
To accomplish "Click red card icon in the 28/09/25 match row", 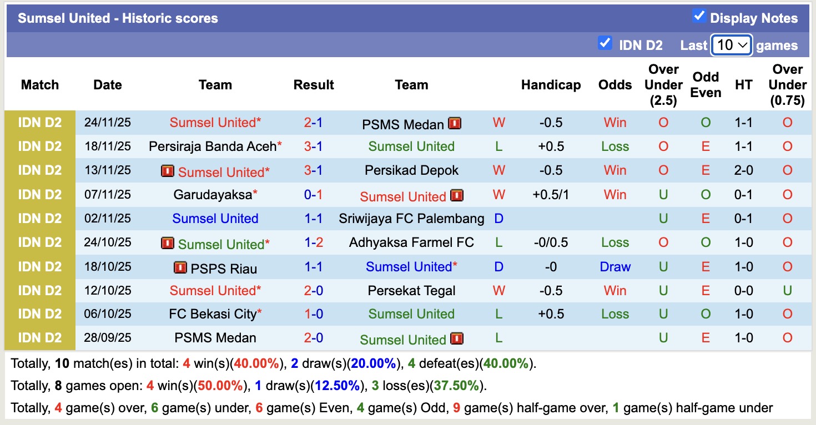I will pyautogui.click(x=456, y=338).
